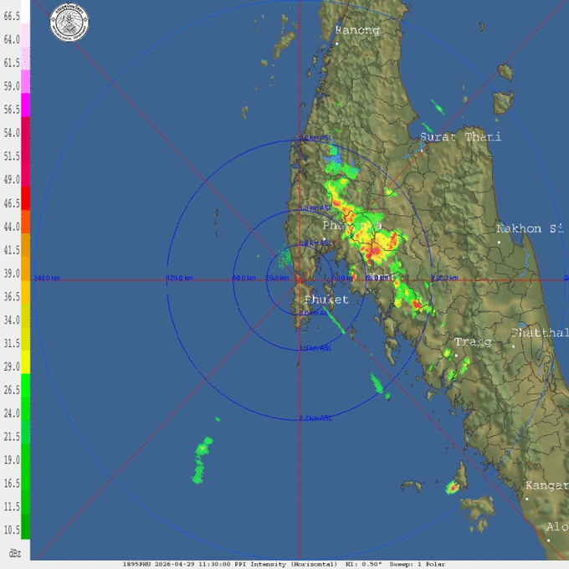Image resolution: width=569 pixels, height=569 pixels.
Task: Click the storm echo near Kangar island
Action: point(453,487)
